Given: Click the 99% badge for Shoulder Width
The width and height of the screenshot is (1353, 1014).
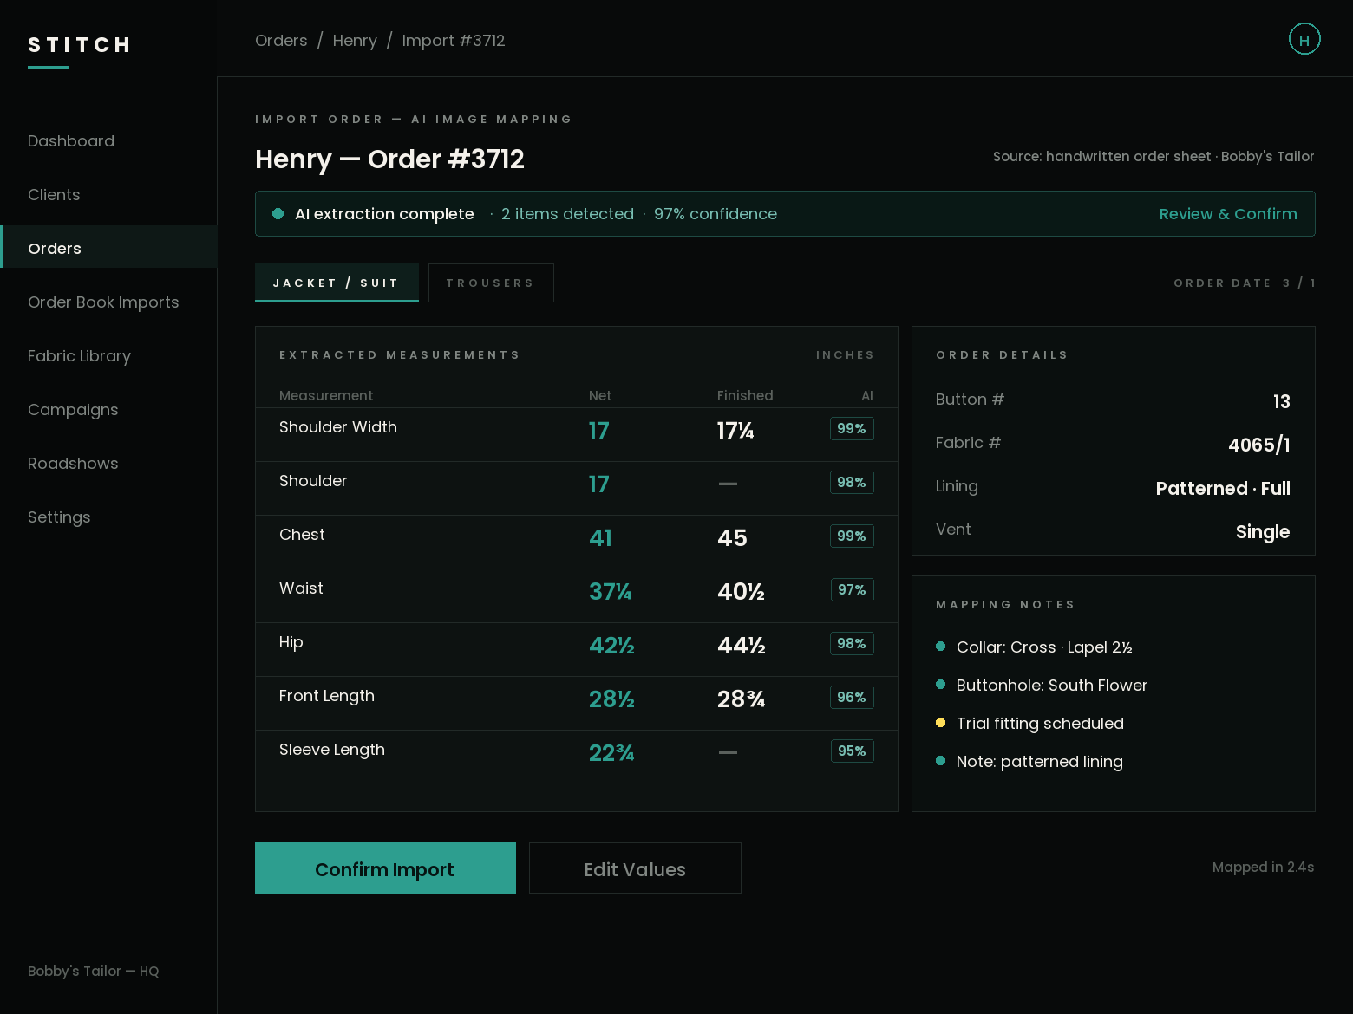Looking at the screenshot, I should (x=851, y=429).
